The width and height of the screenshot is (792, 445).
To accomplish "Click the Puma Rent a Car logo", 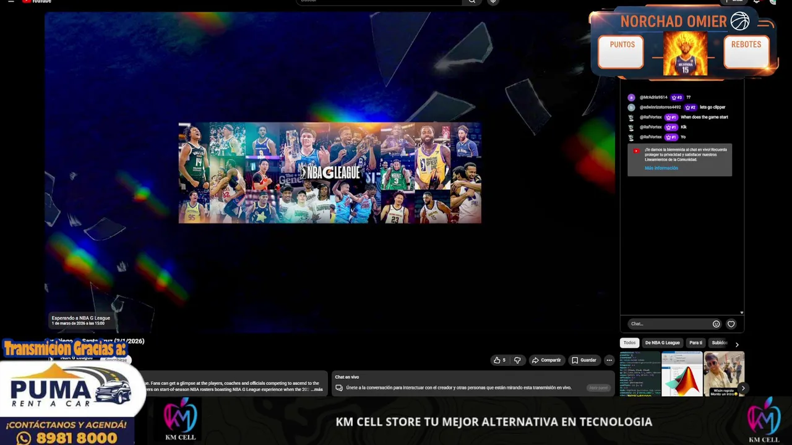I will (x=71, y=386).
